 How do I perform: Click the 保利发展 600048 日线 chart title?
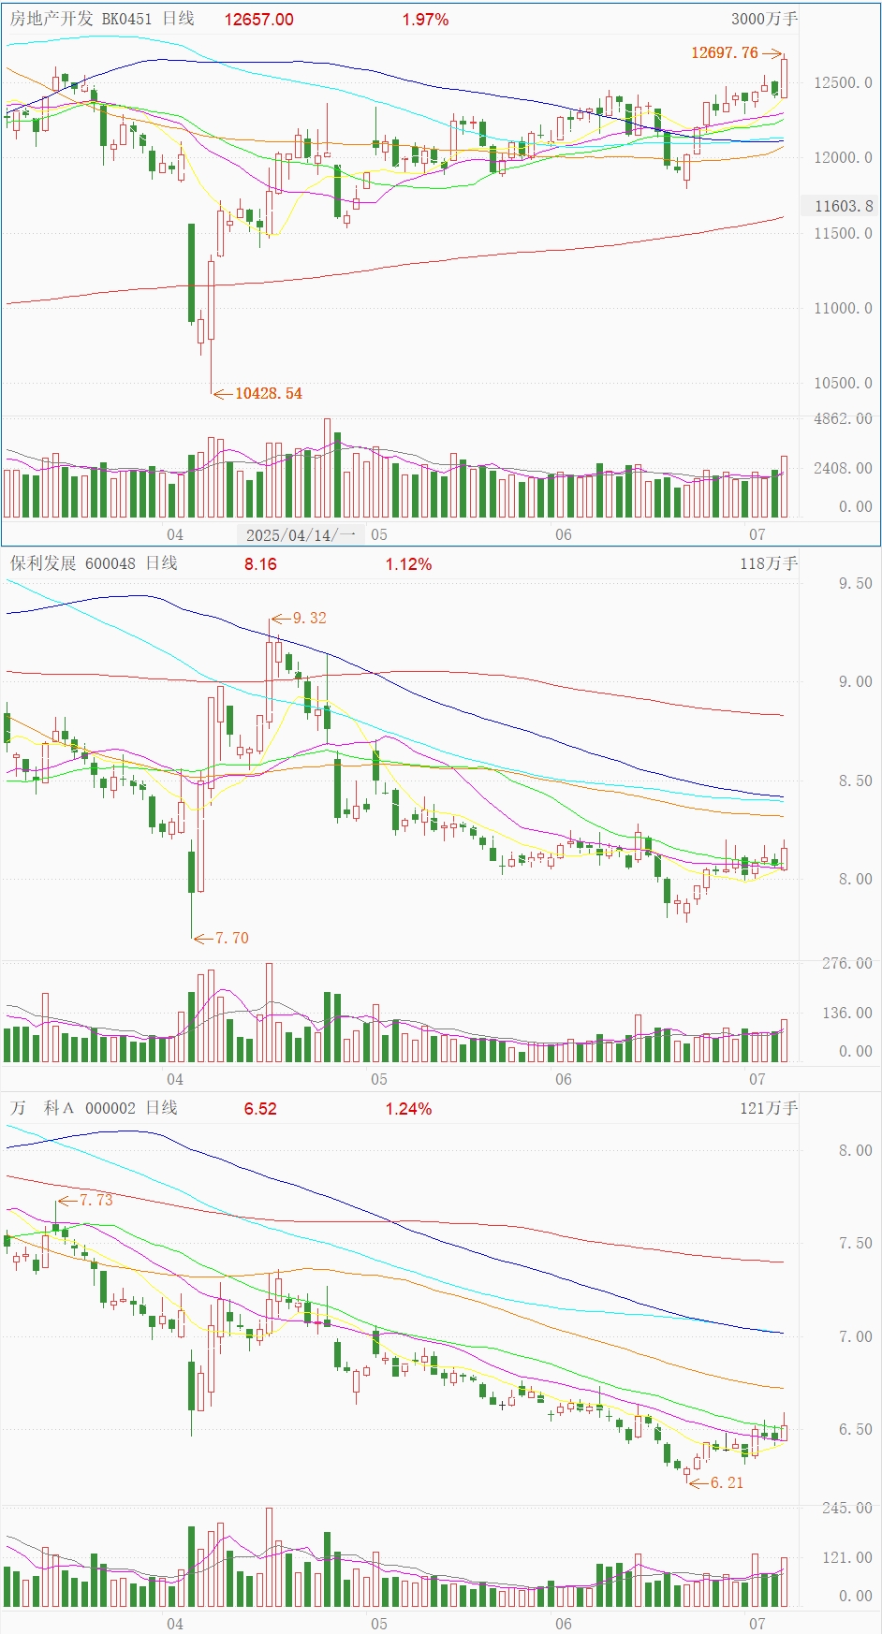click(94, 563)
